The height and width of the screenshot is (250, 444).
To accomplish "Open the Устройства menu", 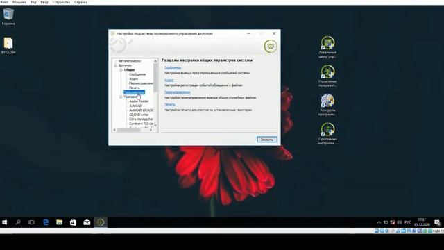I will point(61,2).
